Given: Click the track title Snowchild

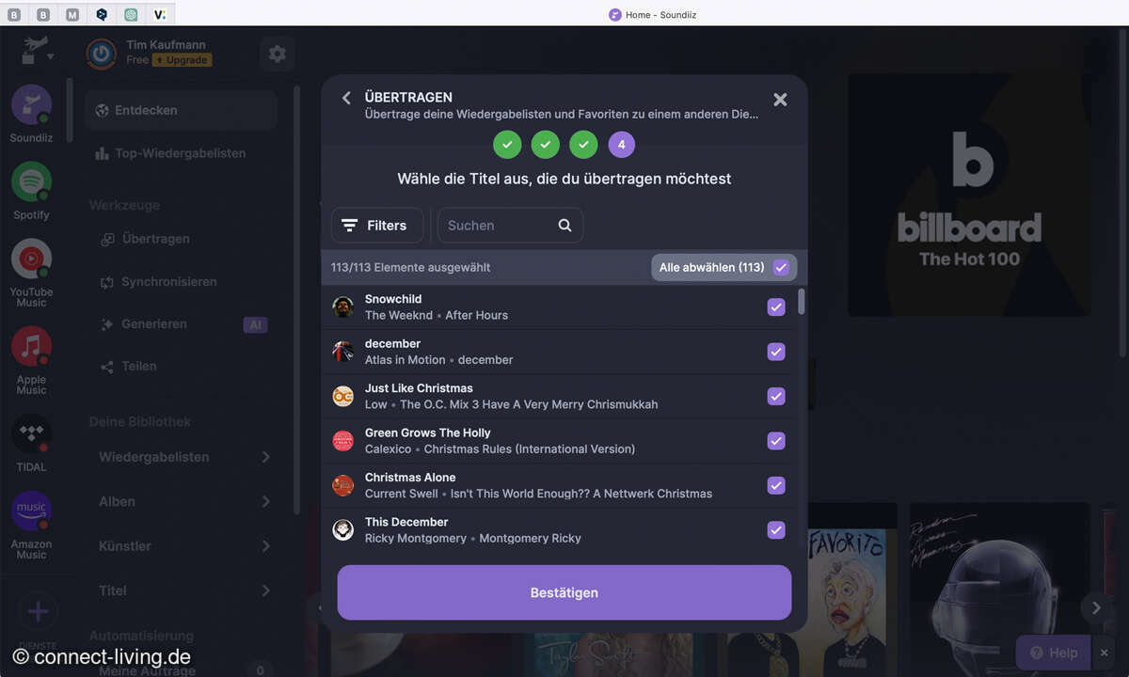Looking at the screenshot, I should (393, 299).
